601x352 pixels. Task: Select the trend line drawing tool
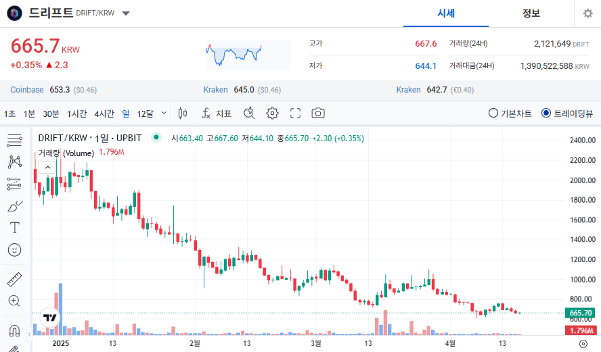click(x=15, y=162)
